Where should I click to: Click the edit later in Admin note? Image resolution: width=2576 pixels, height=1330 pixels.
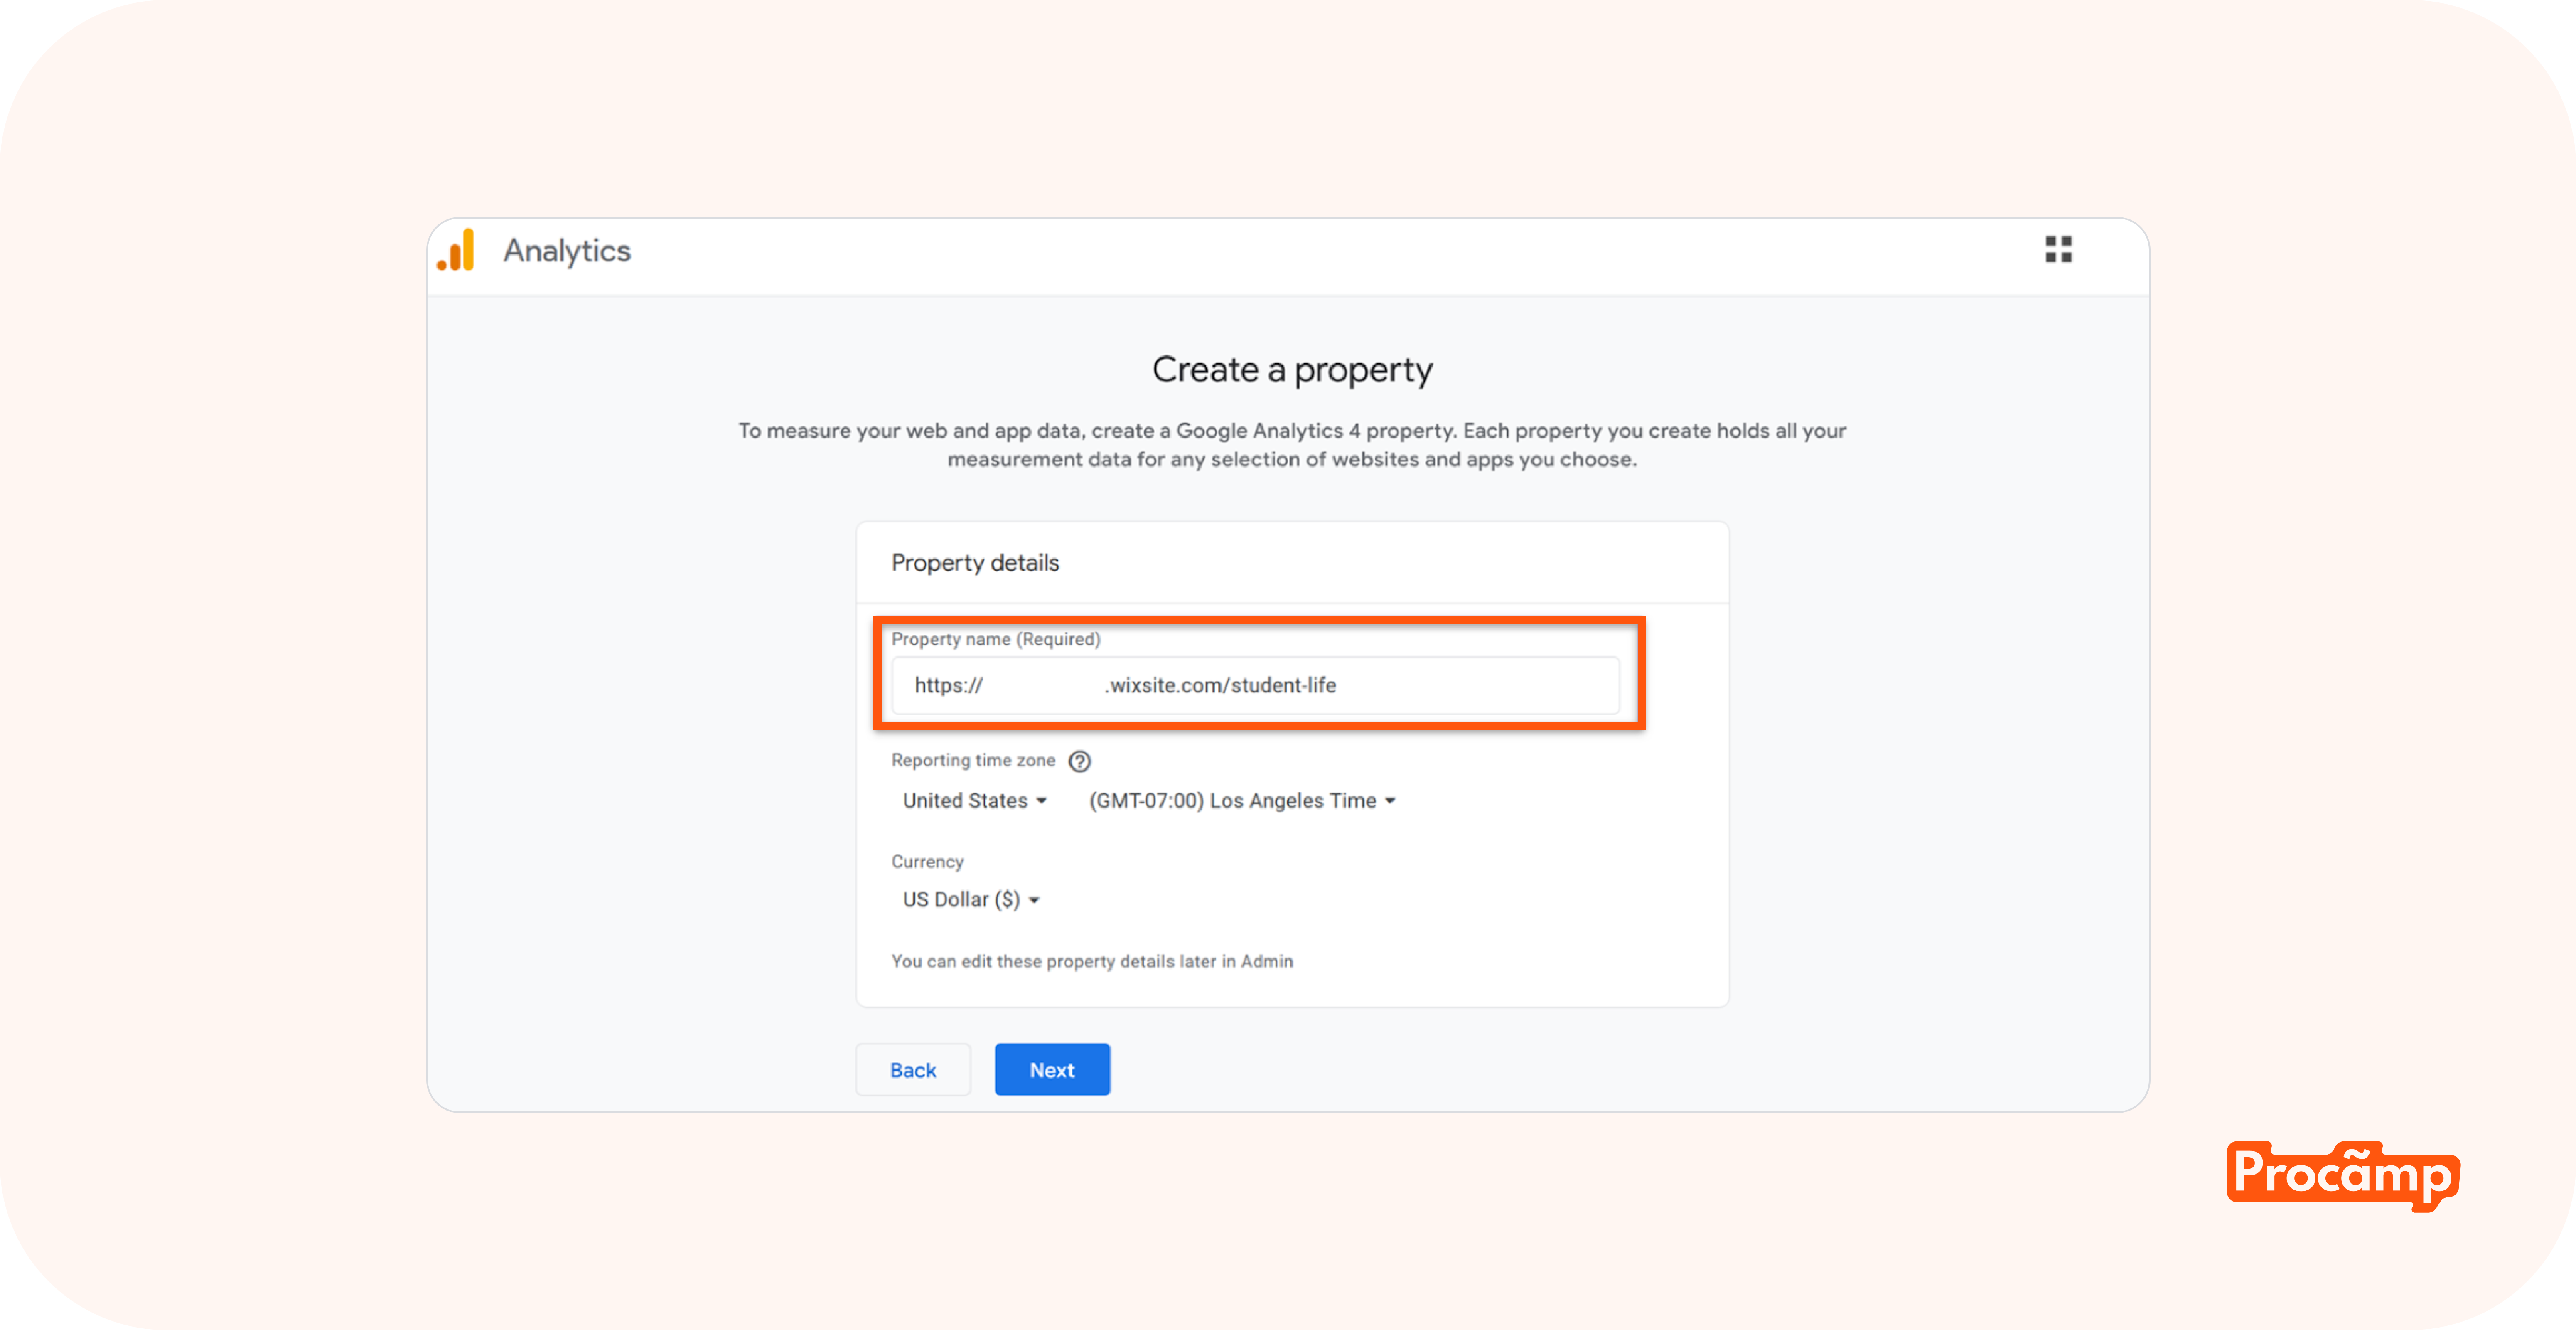point(1091,962)
